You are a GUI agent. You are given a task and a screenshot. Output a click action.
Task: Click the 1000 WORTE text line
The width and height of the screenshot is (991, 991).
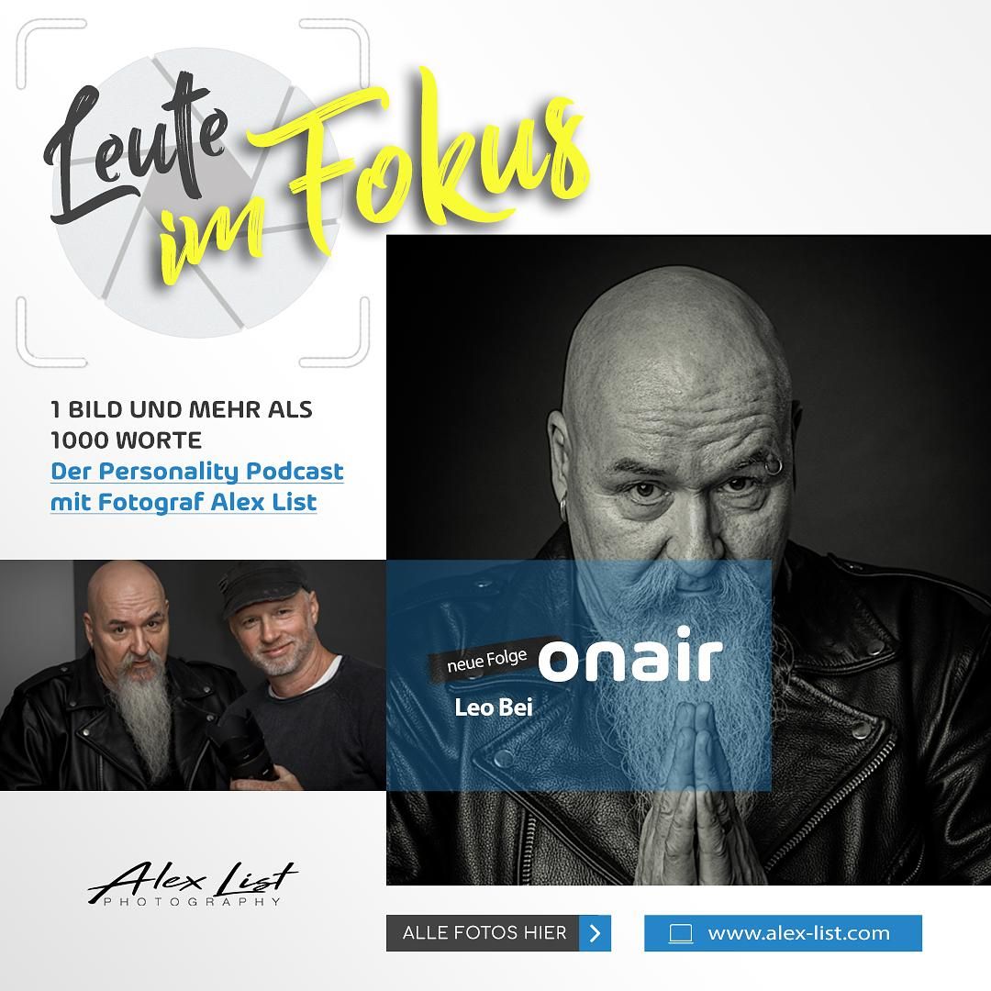126,440
